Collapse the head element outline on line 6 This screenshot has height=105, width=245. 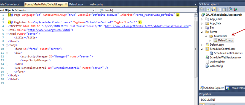[x=7, y=34]
